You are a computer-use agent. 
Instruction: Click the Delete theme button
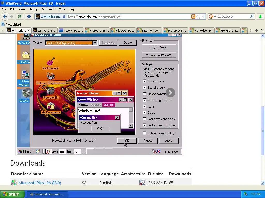click(x=128, y=43)
